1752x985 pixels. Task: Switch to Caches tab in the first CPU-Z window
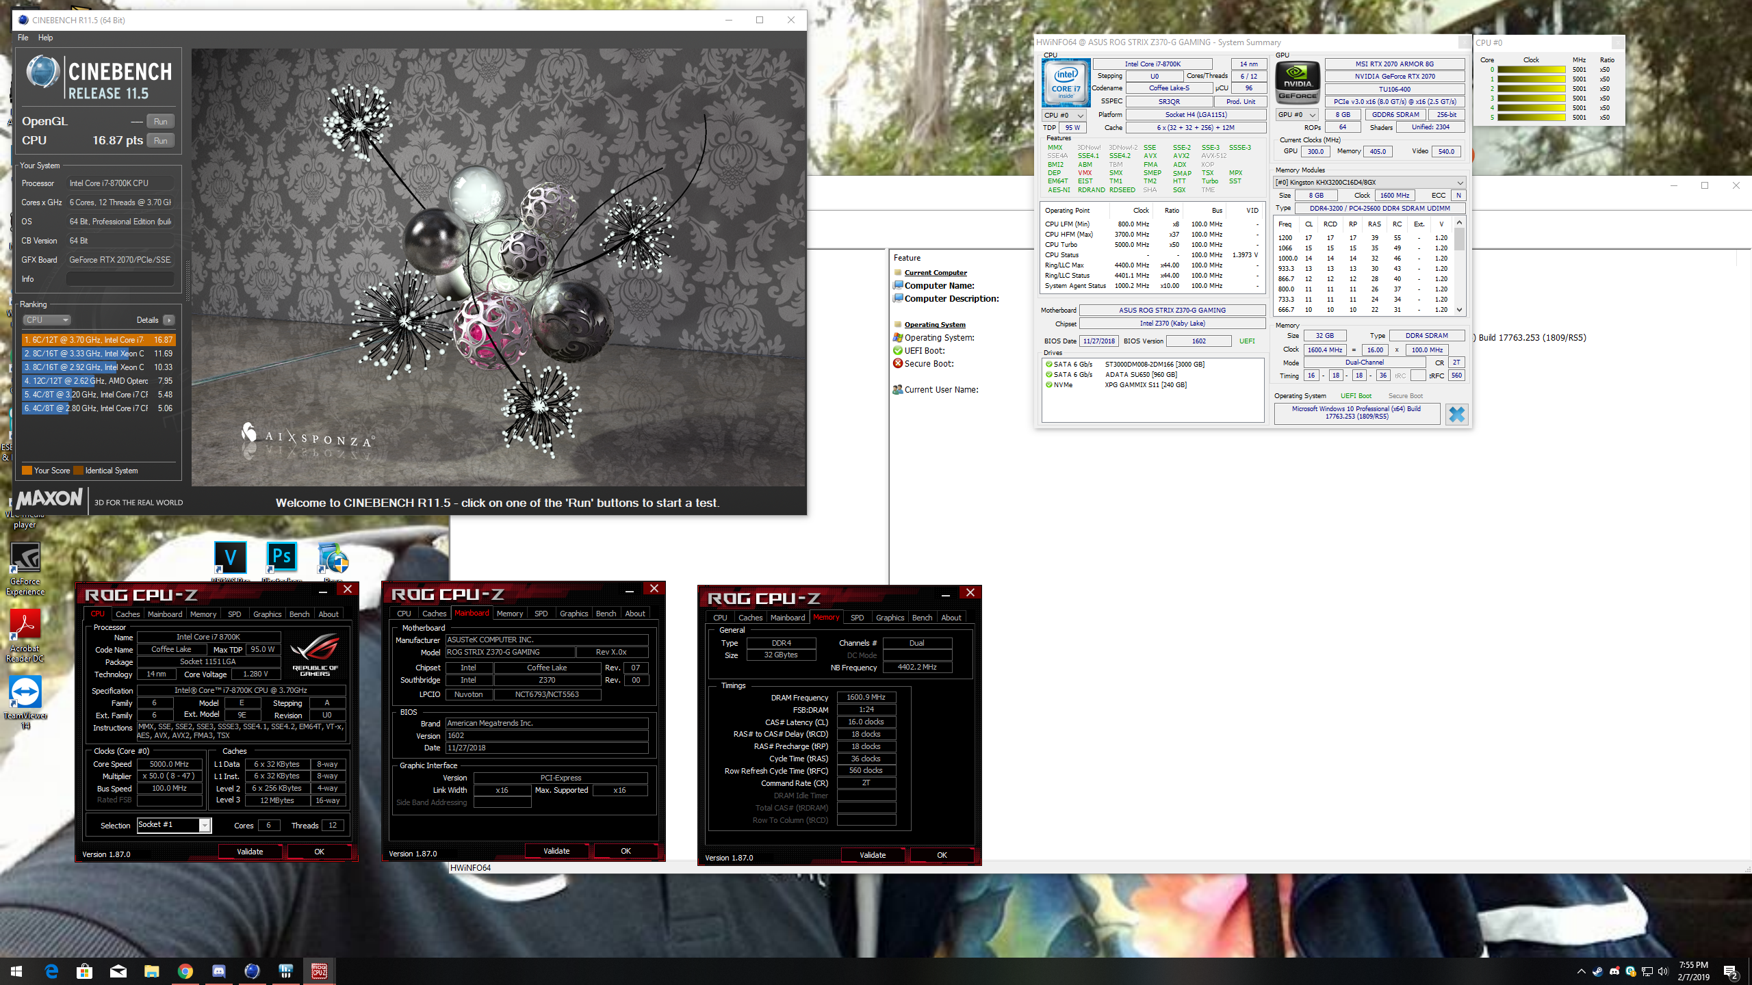127,614
